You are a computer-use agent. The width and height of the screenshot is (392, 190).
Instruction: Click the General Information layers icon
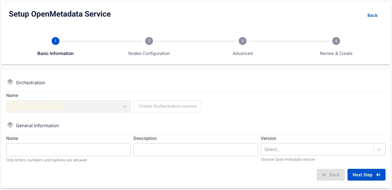pyautogui.click(x=10, y=125)
